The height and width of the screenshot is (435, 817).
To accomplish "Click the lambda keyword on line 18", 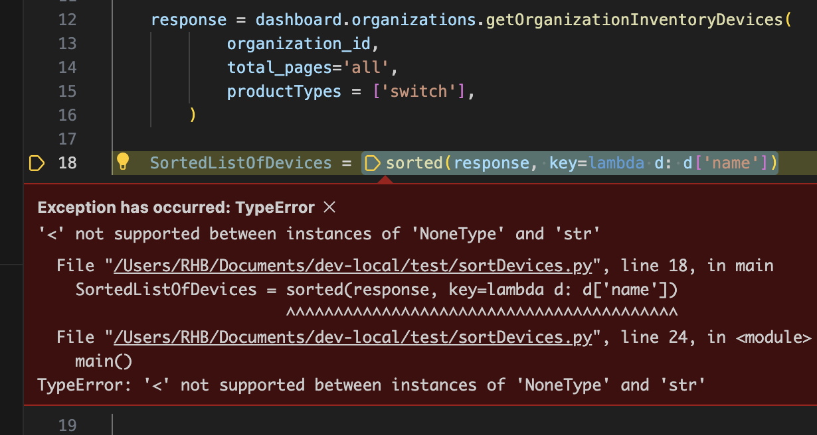I will coord(616,162).
